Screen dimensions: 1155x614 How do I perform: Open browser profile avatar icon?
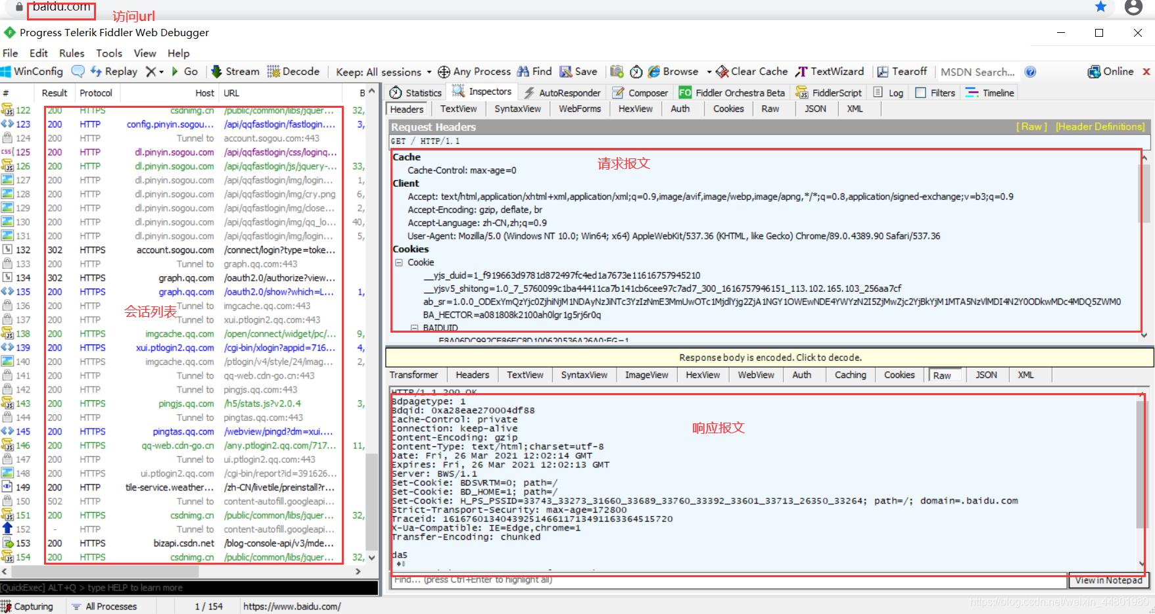coord(1133,7)
